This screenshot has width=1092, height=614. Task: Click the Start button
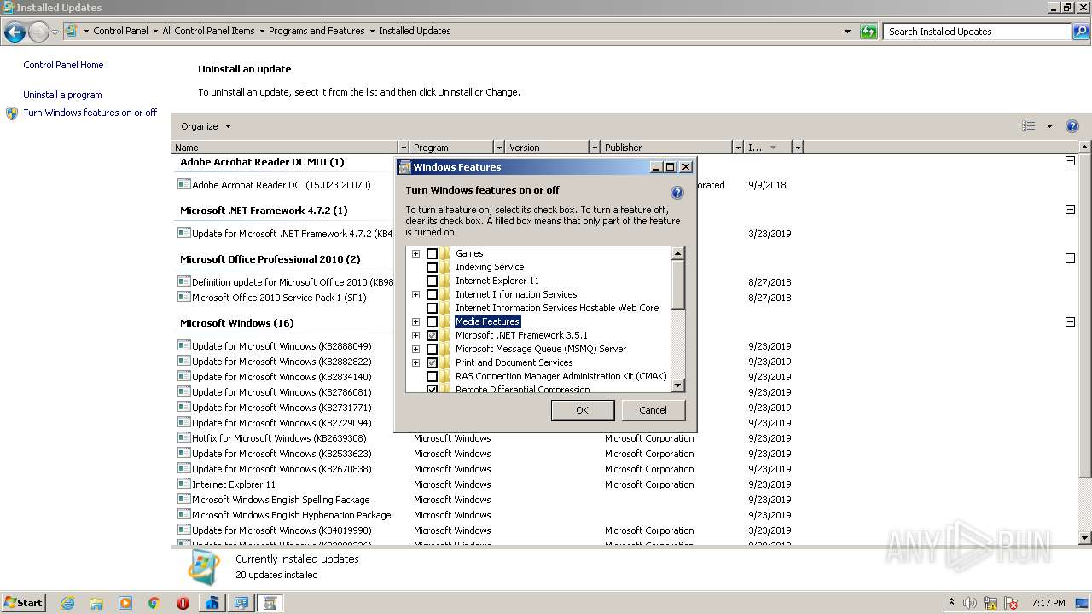coord(24,603)
